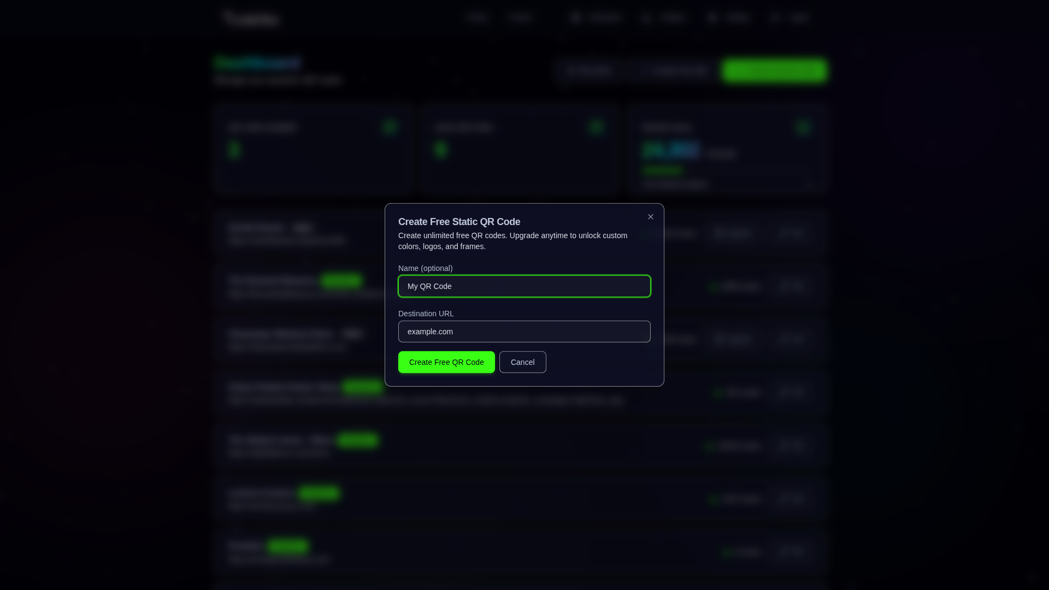Open the large green create button above the list
The image size is (1049, 590).
click(x=774, y=70)
